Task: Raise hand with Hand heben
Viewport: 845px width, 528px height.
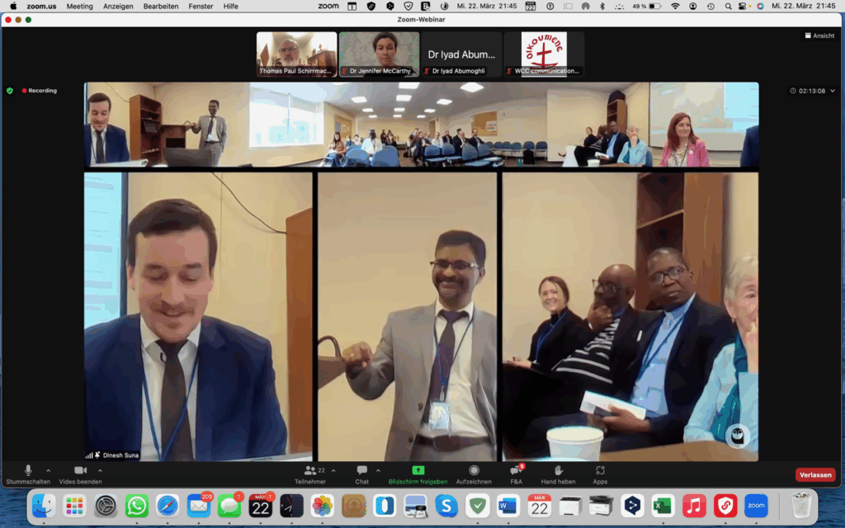Action: click(x=559, y=474)
